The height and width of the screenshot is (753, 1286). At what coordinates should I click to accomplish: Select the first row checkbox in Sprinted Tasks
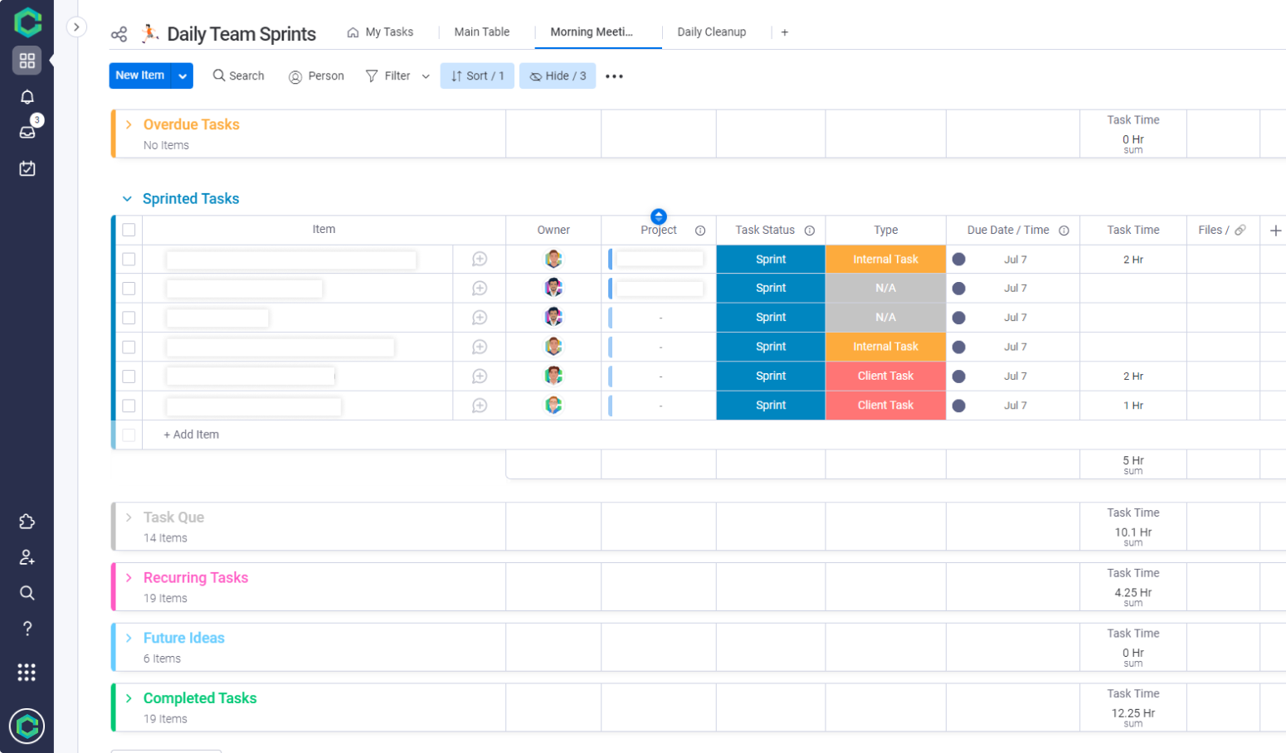pyautogui.click(x=129, y=259)
